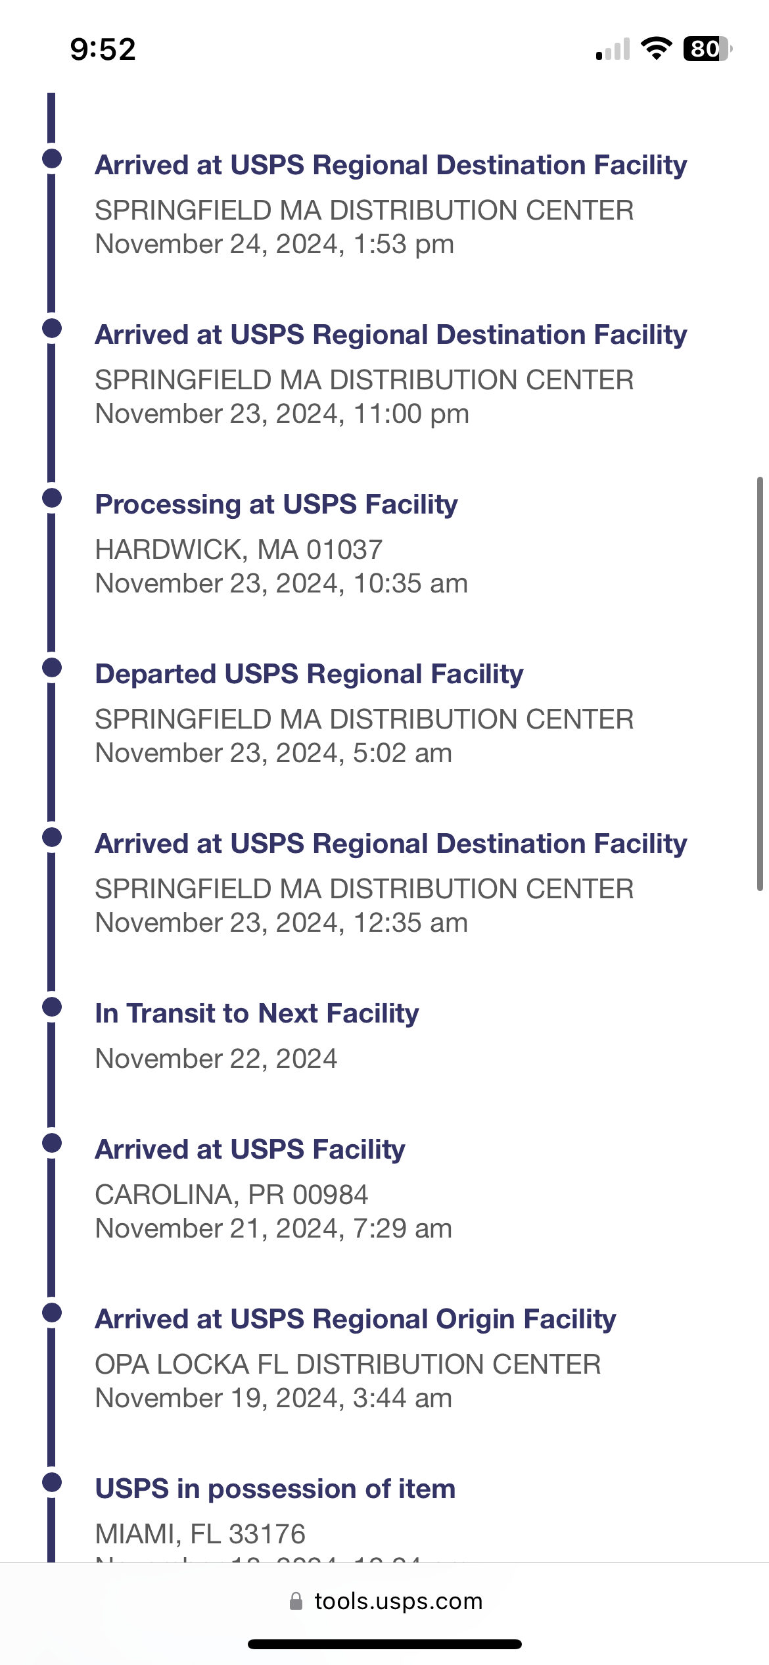Tap the Processing at USPS Facility heading
Screen dimensions: 769x1665
click(x=277, y=504)
